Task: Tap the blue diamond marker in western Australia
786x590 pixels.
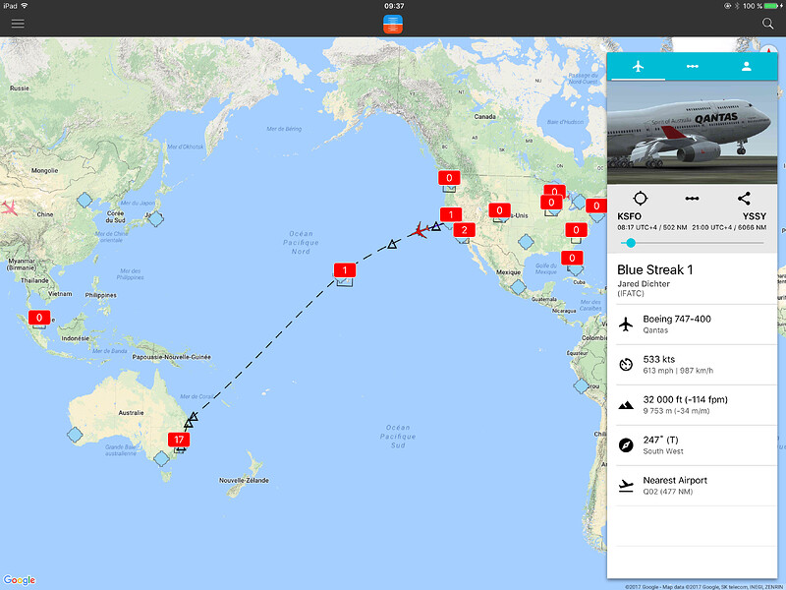Action: coord(75,435)
